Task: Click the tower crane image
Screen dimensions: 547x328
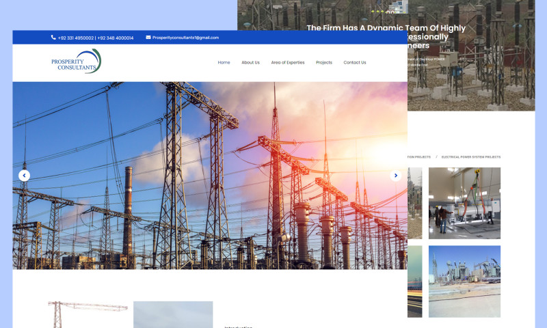Action: tap(88, 314)
